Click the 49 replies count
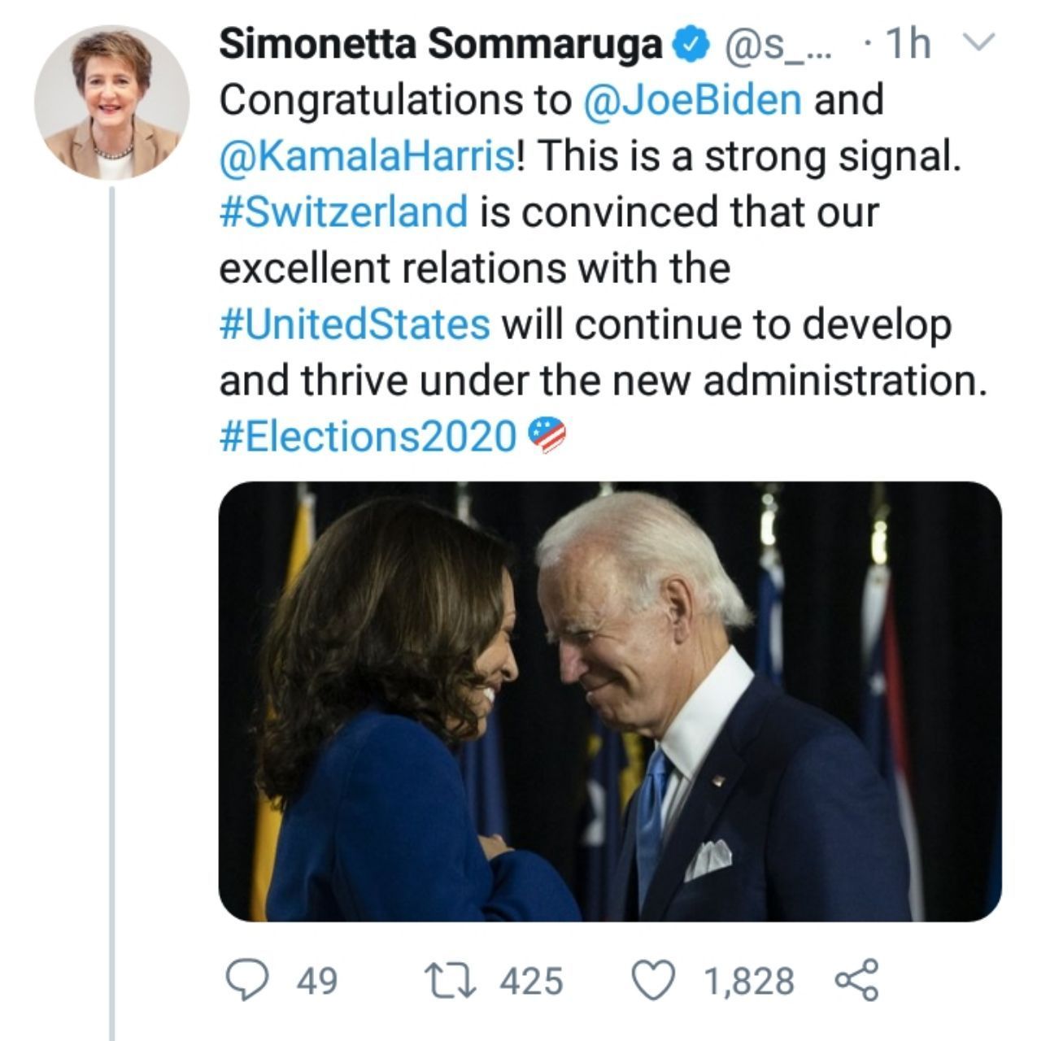 (x=316, y=981)
